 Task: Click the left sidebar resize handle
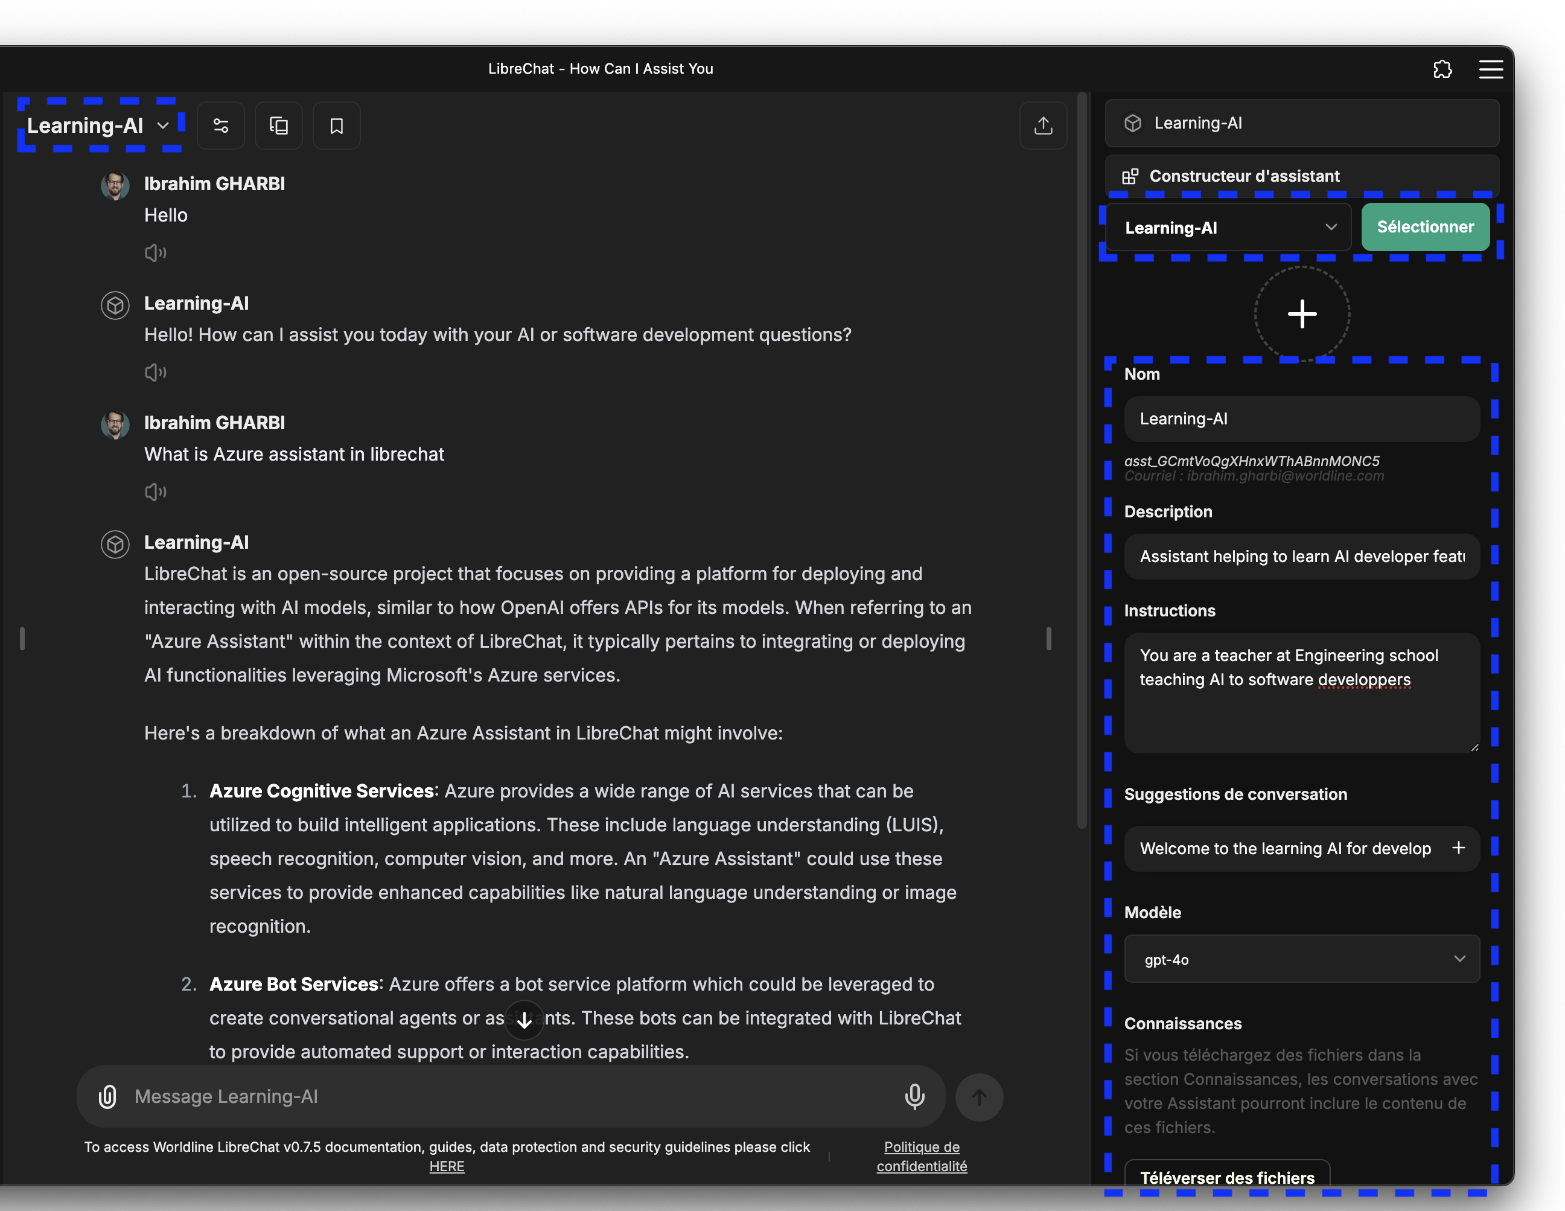click(x=22, y=639)
